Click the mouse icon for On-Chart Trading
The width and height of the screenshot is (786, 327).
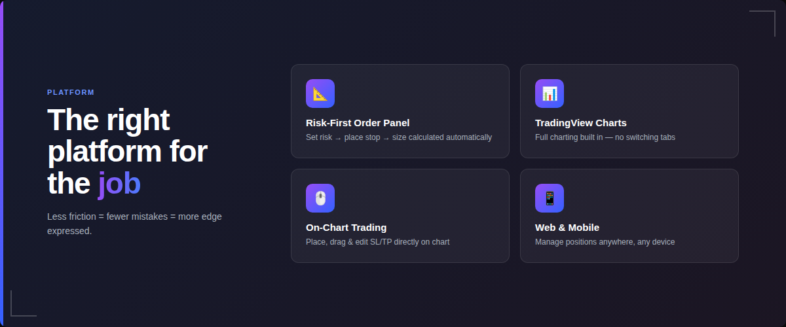tap(320, 198)
